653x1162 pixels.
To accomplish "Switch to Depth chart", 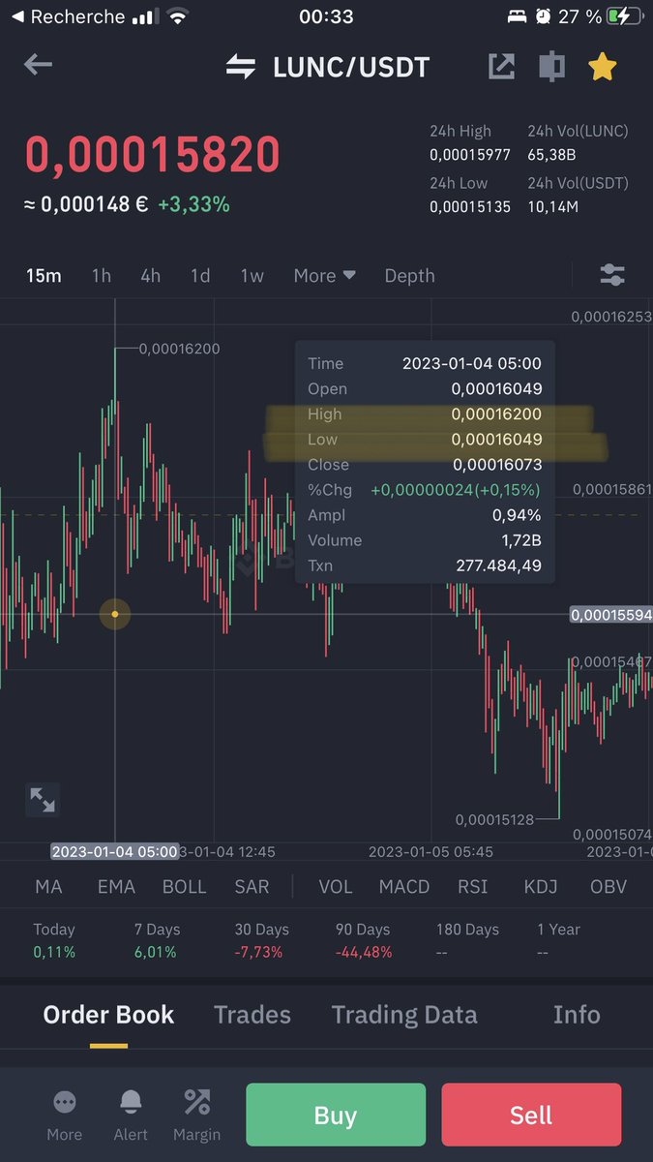I will point(410,276).
